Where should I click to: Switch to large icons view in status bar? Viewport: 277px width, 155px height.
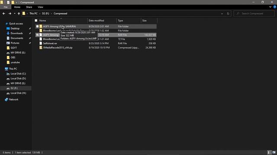pyautogui.click(x=274, y=152)
